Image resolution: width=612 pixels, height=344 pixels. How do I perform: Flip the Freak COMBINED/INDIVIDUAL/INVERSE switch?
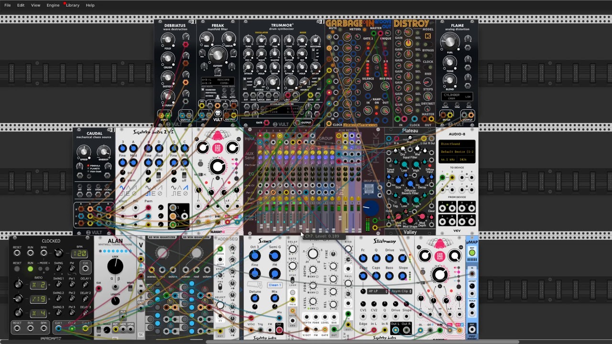pos(204,93)
